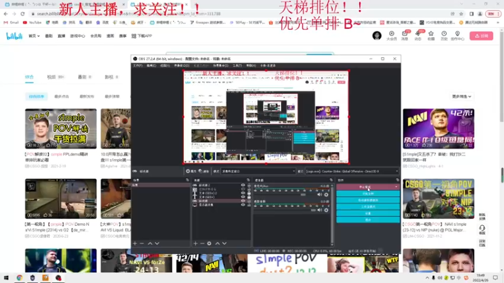Pop out the Audio Mixer dock icon
The image size is (504, 283).
[x=331, y=180]
